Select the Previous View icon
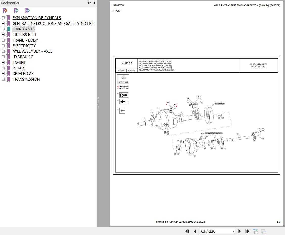Viewport: 285px width, 235px height. [255, 231]
